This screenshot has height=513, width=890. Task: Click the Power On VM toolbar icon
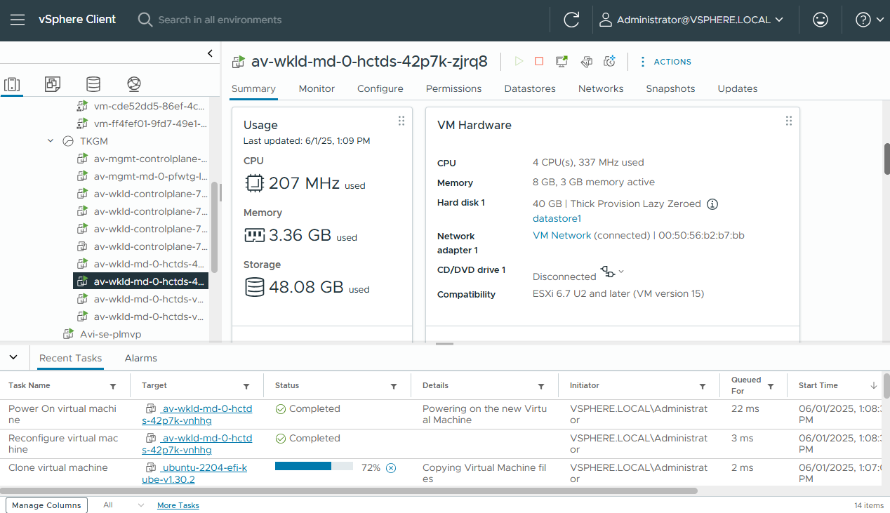coord(519,62)
